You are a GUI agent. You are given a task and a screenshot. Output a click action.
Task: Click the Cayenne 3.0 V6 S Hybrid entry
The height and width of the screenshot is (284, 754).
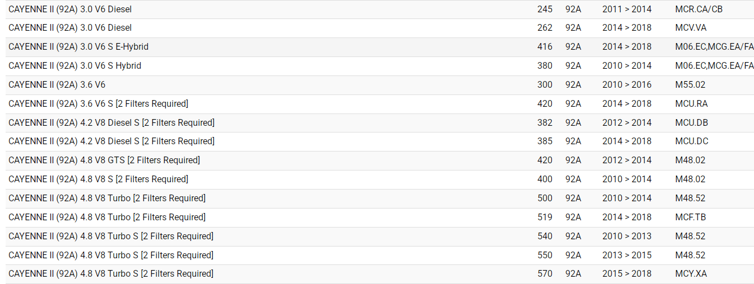click(75, 66)
